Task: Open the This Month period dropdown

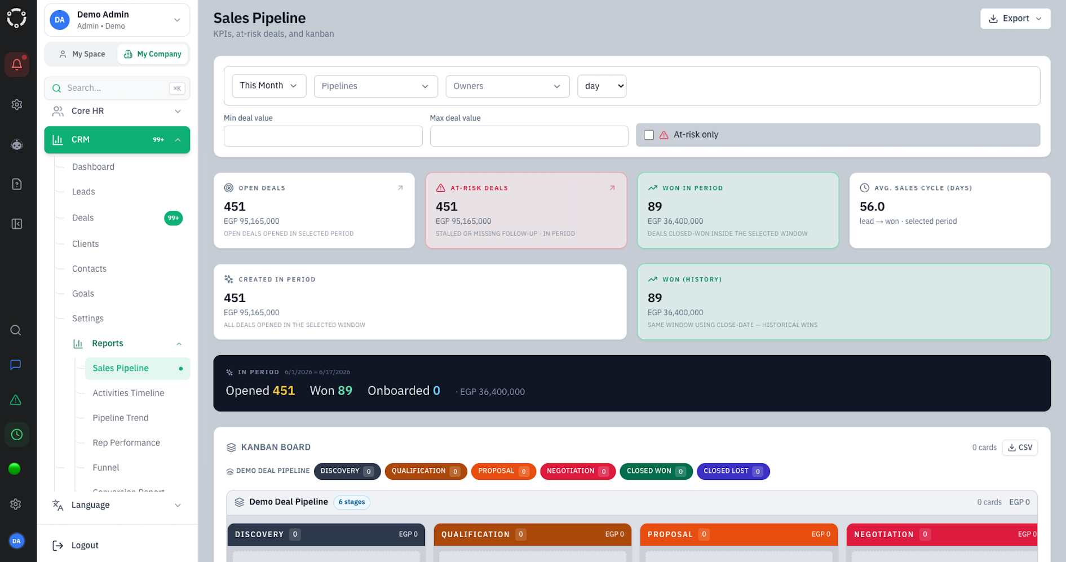Action: point(269,86)
